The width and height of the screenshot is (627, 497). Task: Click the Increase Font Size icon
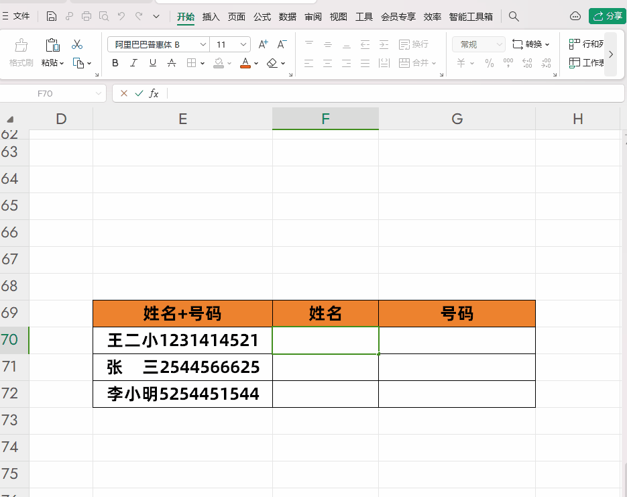(x=263, y=44)
